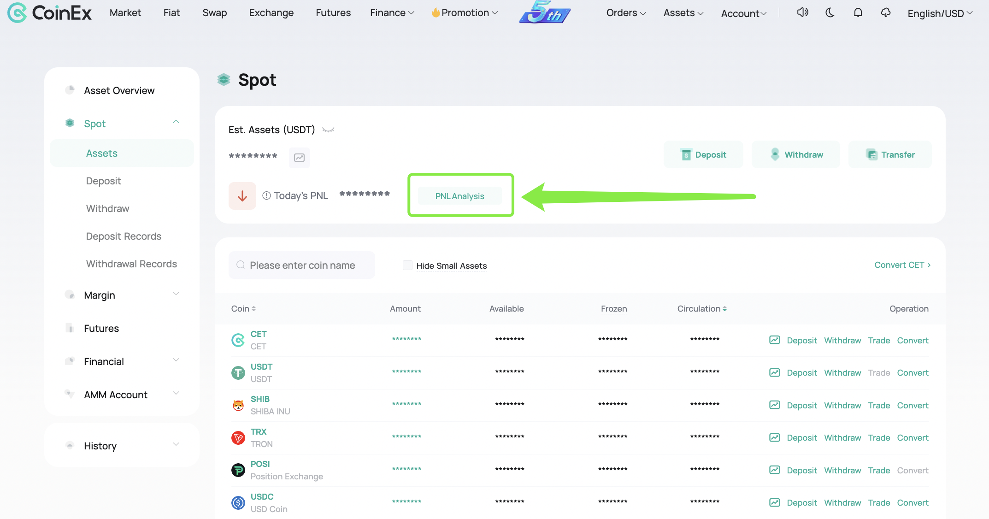
Task: Open chart icon in SHIB row
Action: tap(775, 405)
